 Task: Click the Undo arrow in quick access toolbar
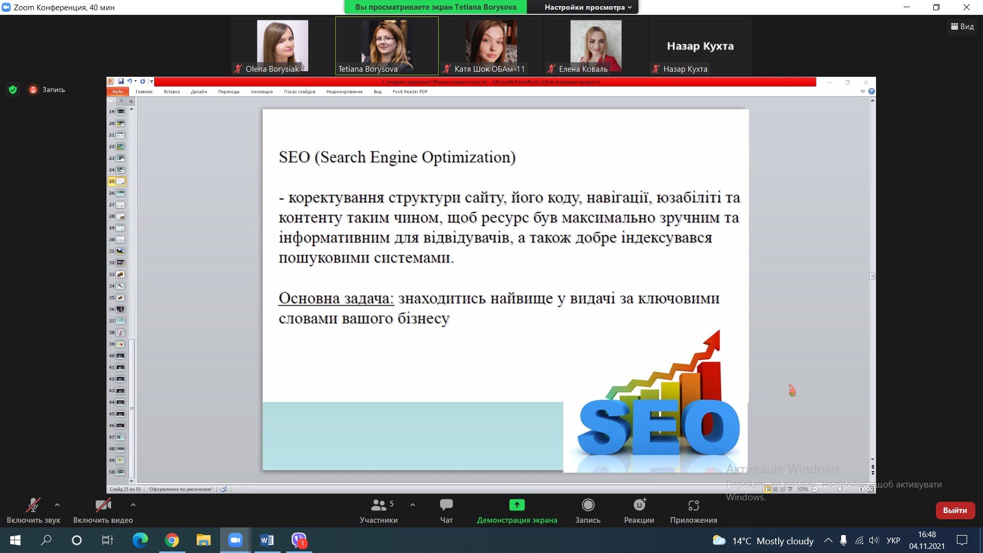(130, 81)
